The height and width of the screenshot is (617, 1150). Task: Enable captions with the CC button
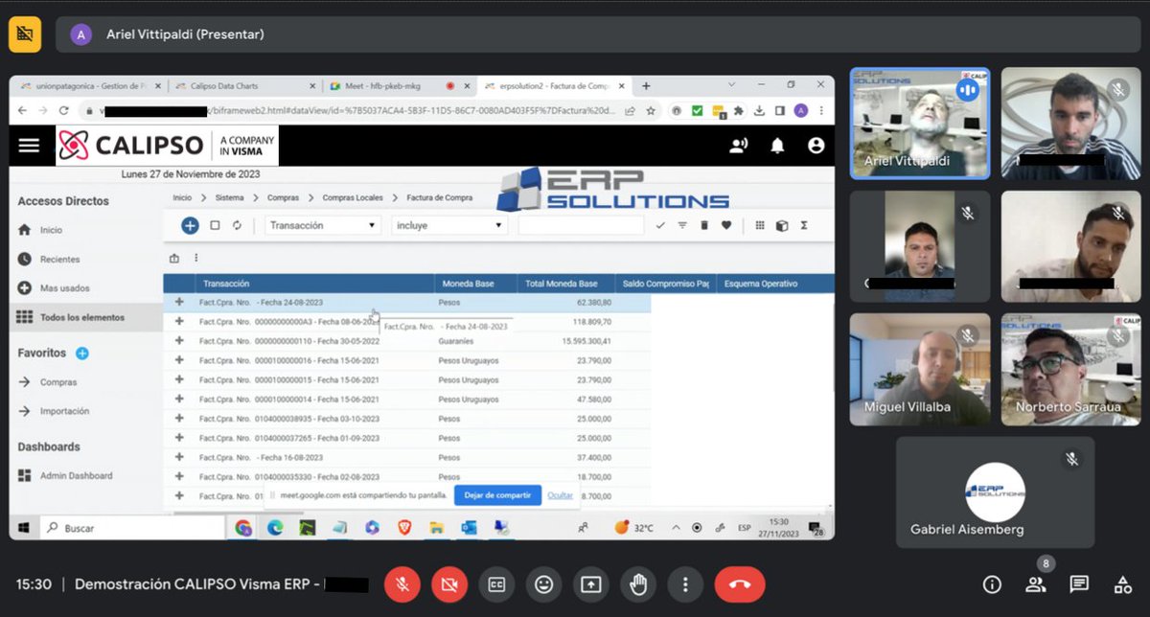496,584
